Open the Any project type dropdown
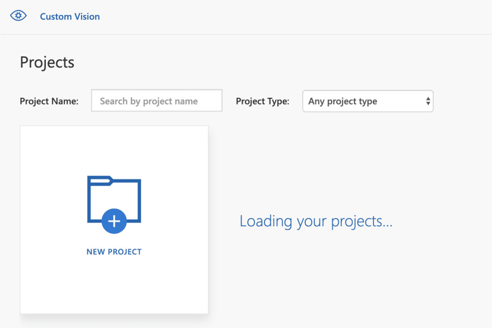Viewport: 492px width, 328px height. (368, 101)
